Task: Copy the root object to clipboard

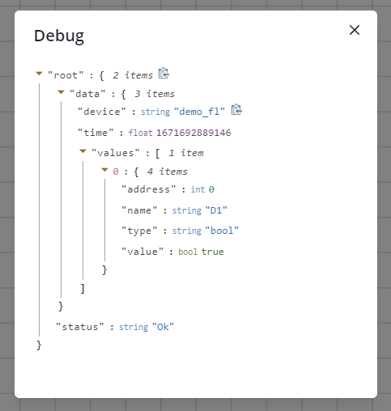Action: pos(164,74)
